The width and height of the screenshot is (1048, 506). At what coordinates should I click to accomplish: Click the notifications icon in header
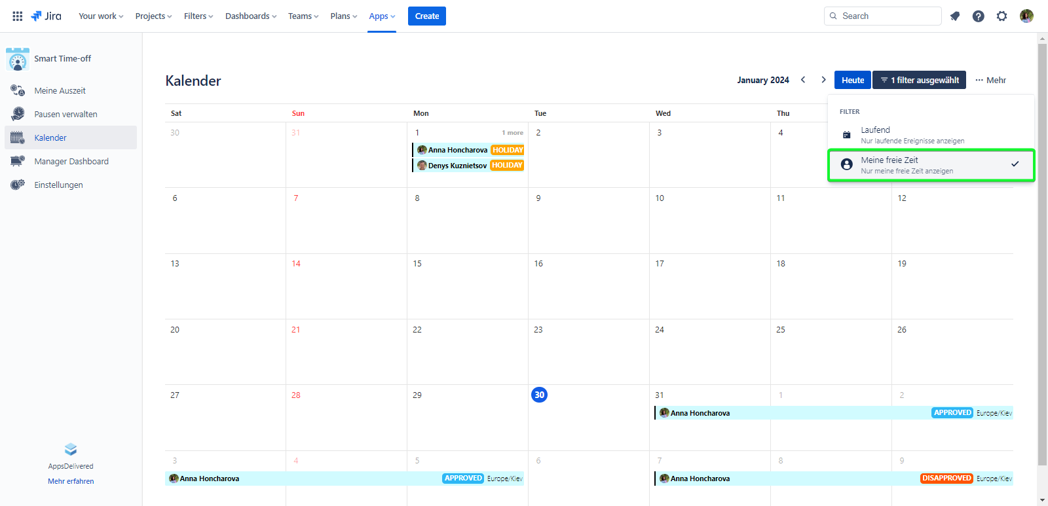[955, 16]
